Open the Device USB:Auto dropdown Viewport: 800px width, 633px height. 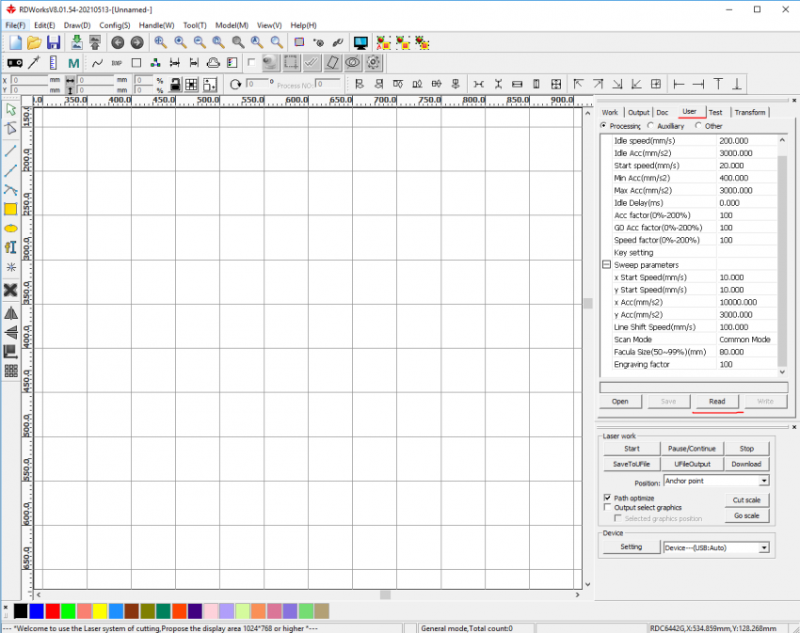coord(763,547)
